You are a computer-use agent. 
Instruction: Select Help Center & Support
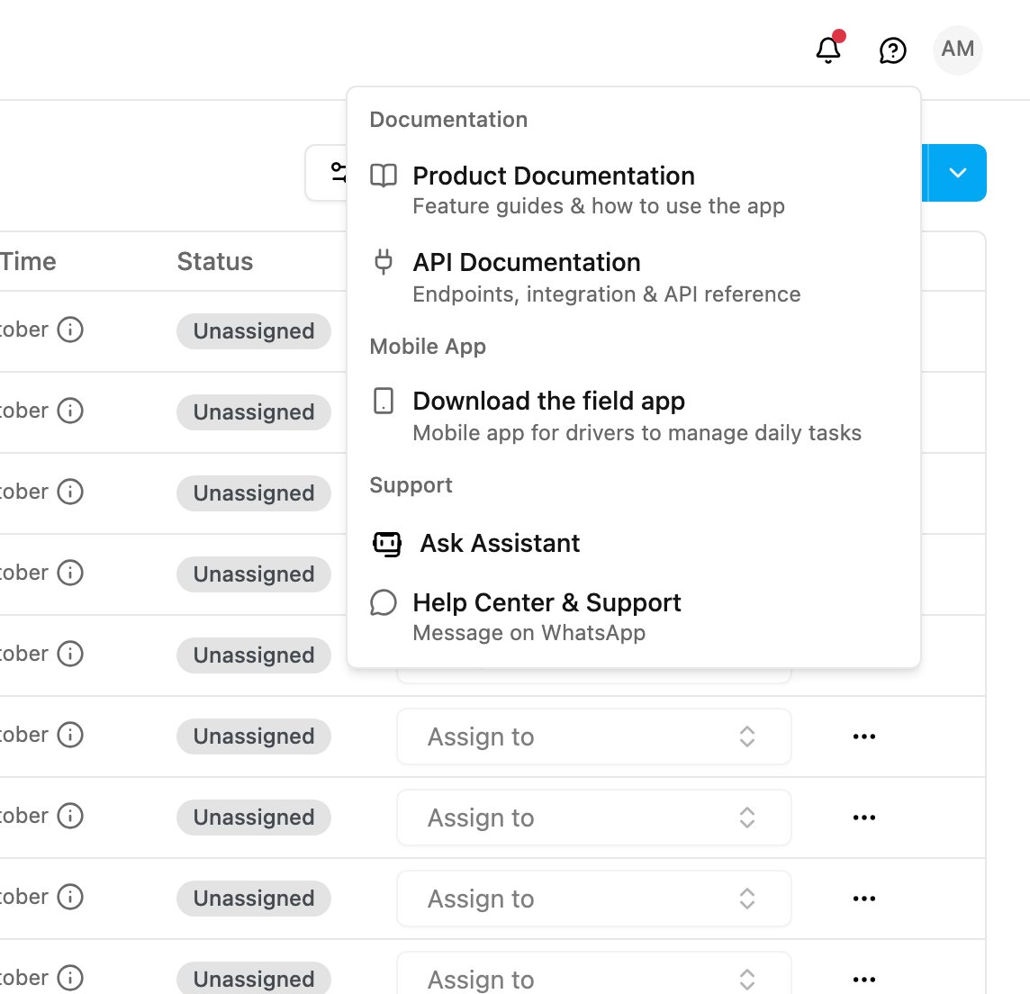click(633, 617)
